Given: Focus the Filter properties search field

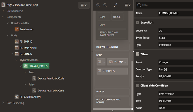Looking at the screenshot, I should click(164, 5).
